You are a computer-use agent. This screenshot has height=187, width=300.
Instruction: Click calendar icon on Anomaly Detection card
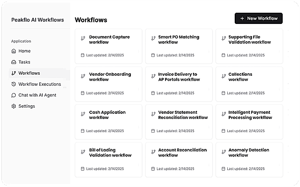pos(223,169)
